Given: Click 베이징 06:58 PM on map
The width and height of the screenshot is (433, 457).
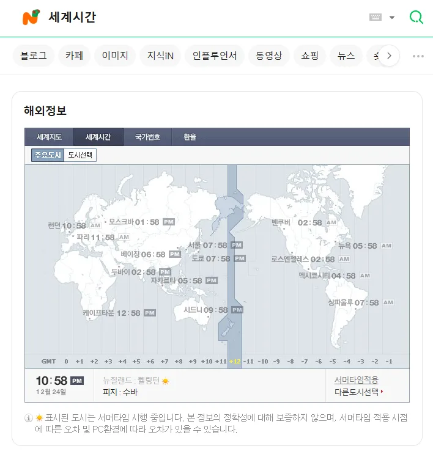Looking at the screenshot, I should [151, 254].
